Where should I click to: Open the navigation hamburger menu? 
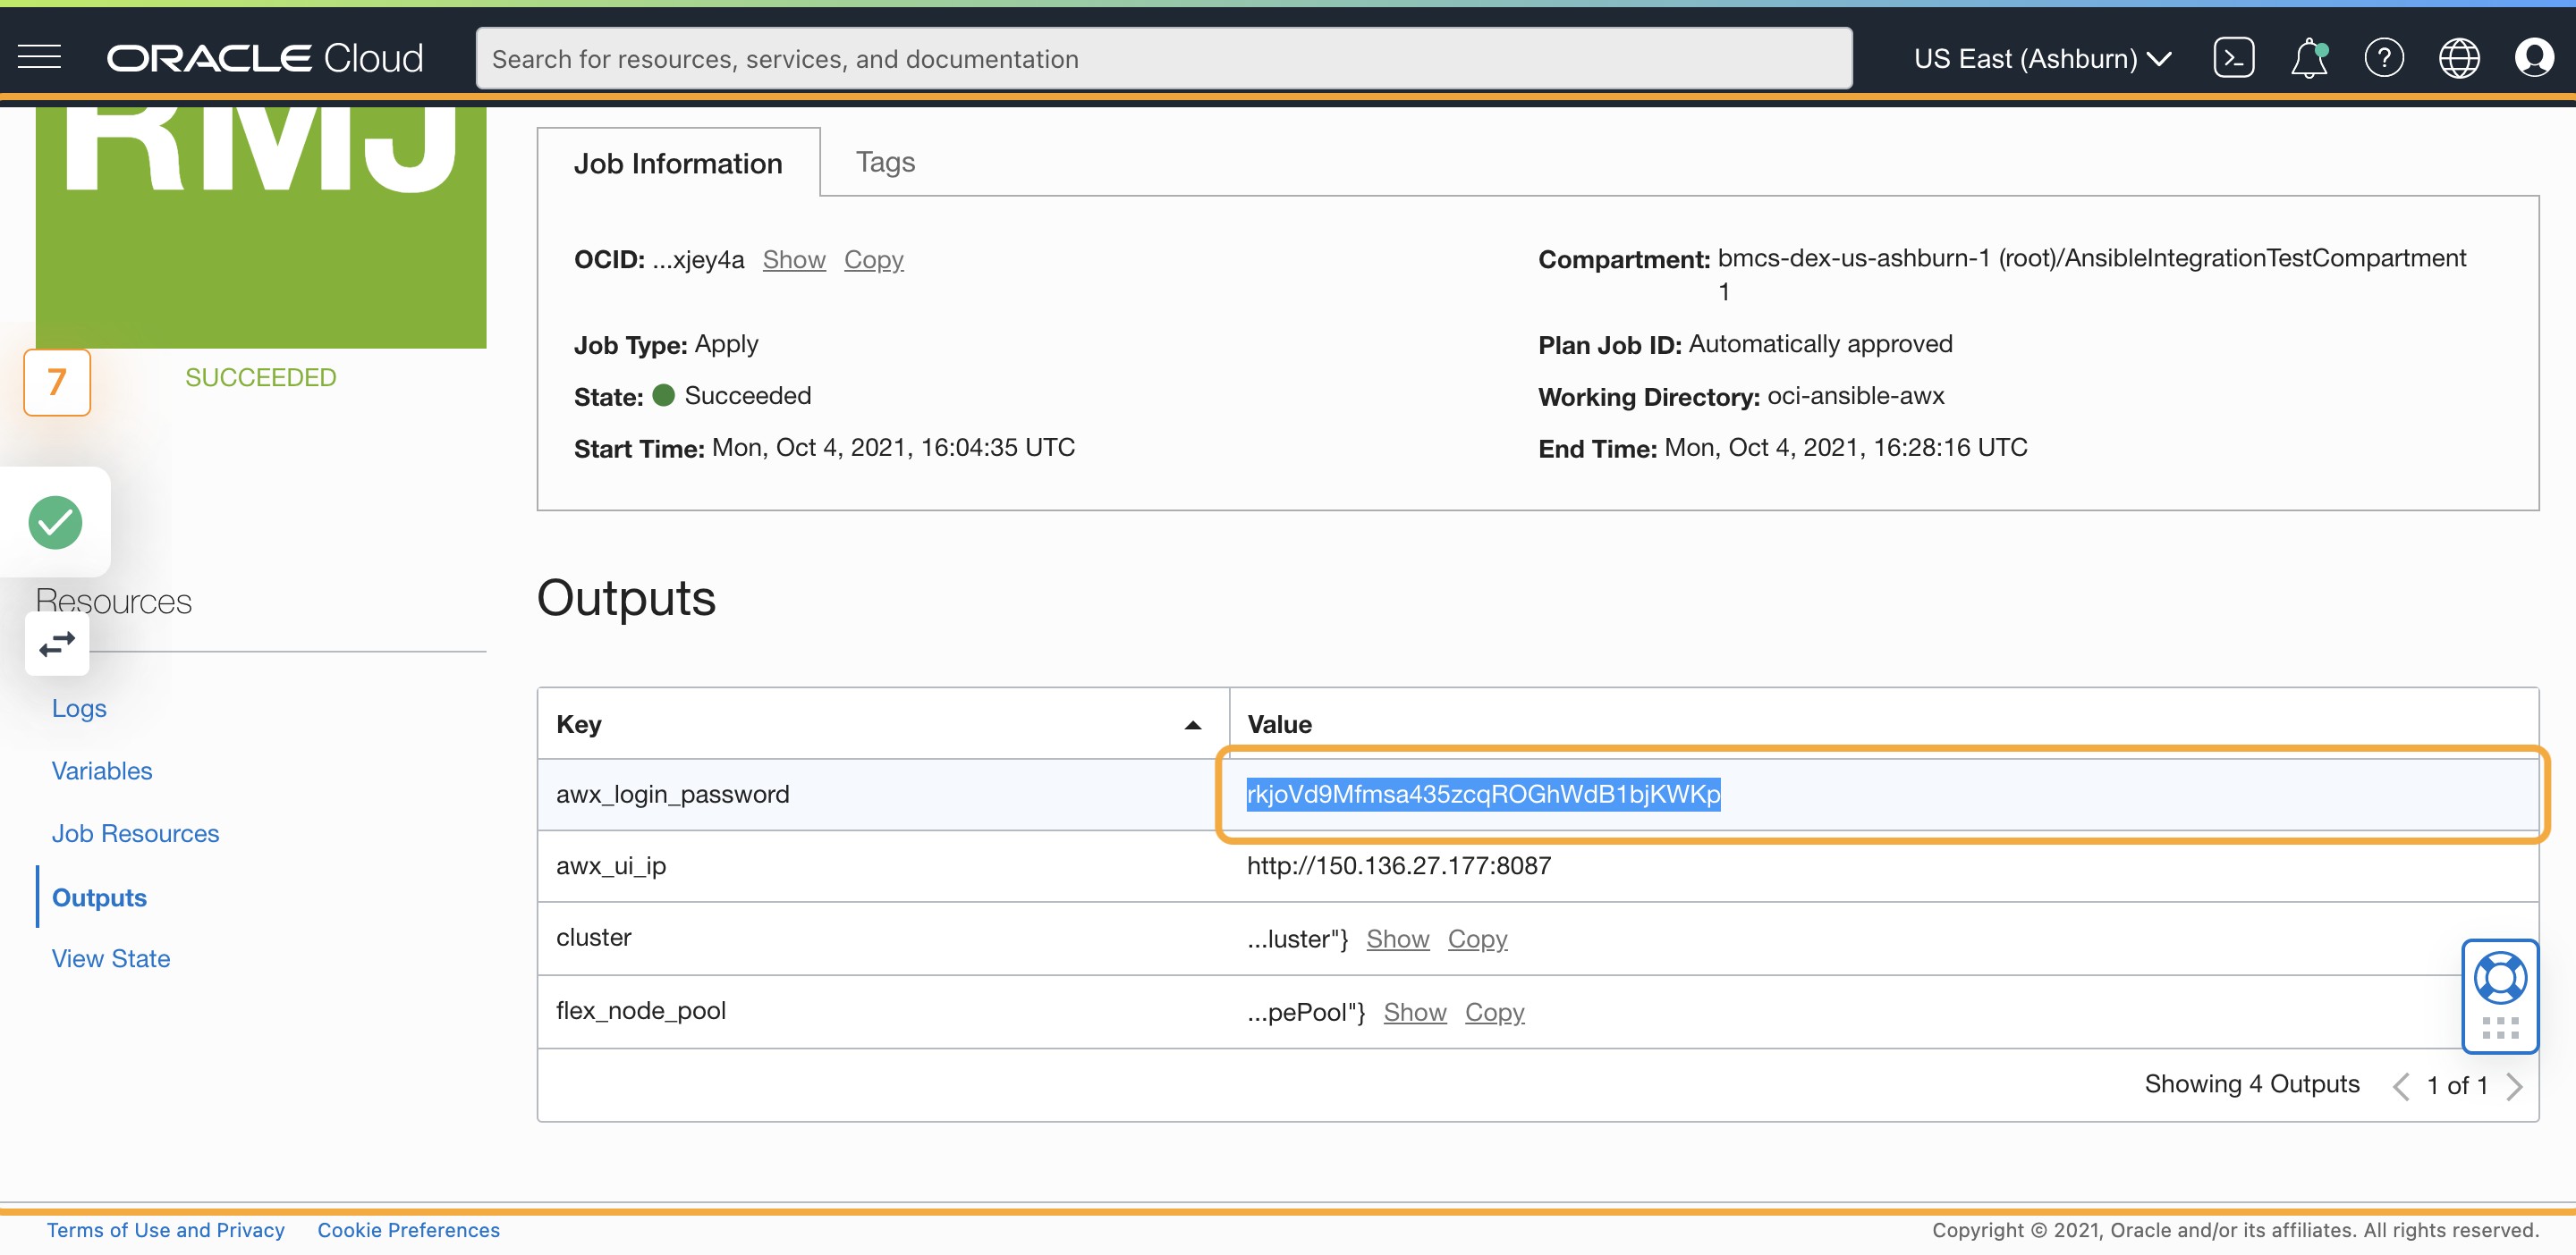(x=39, y=57)
